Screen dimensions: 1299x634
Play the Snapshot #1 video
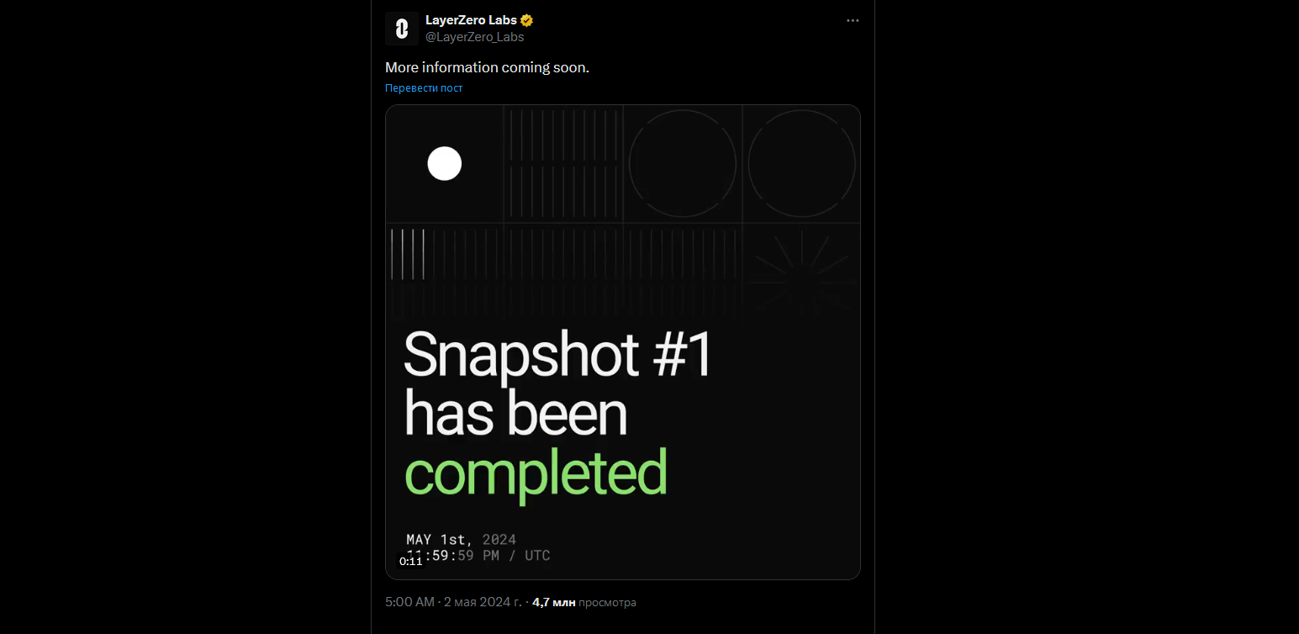click(x=623, y=342)
